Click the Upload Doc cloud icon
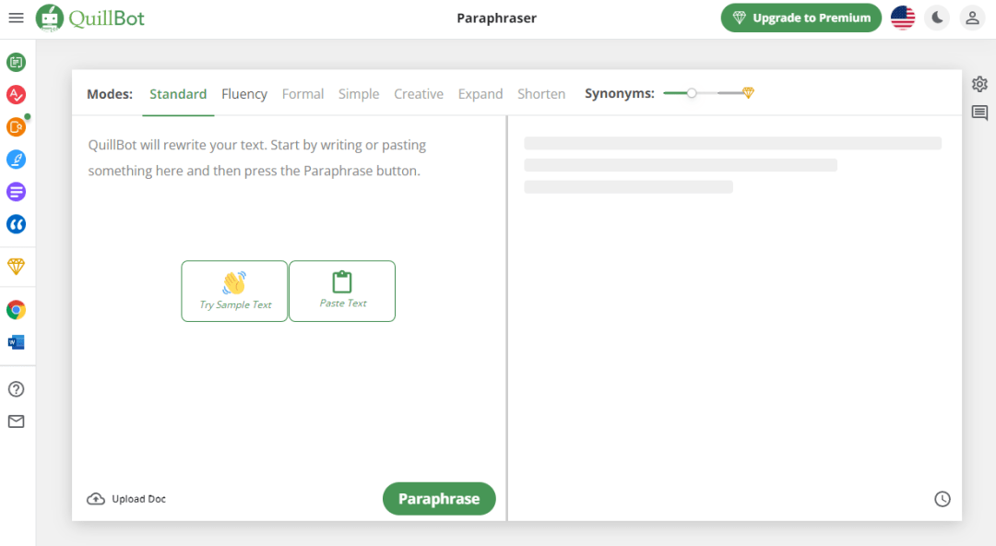This screenshot has height=546, width=996. pyautogui.click(x=96, y=499)
